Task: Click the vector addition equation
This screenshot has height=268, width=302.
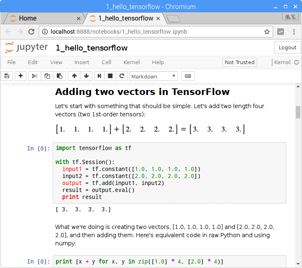Action: (x=150, y=129)
